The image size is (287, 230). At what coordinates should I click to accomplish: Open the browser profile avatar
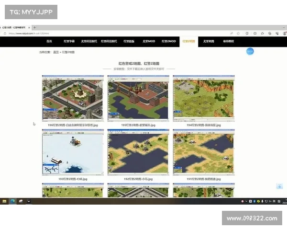point(285,34)
